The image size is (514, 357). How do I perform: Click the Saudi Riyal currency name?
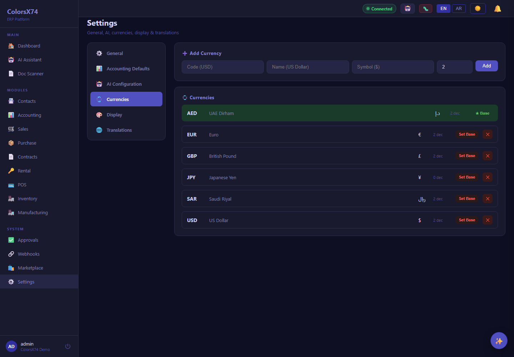pyautogui.click(x=220, y=199)
